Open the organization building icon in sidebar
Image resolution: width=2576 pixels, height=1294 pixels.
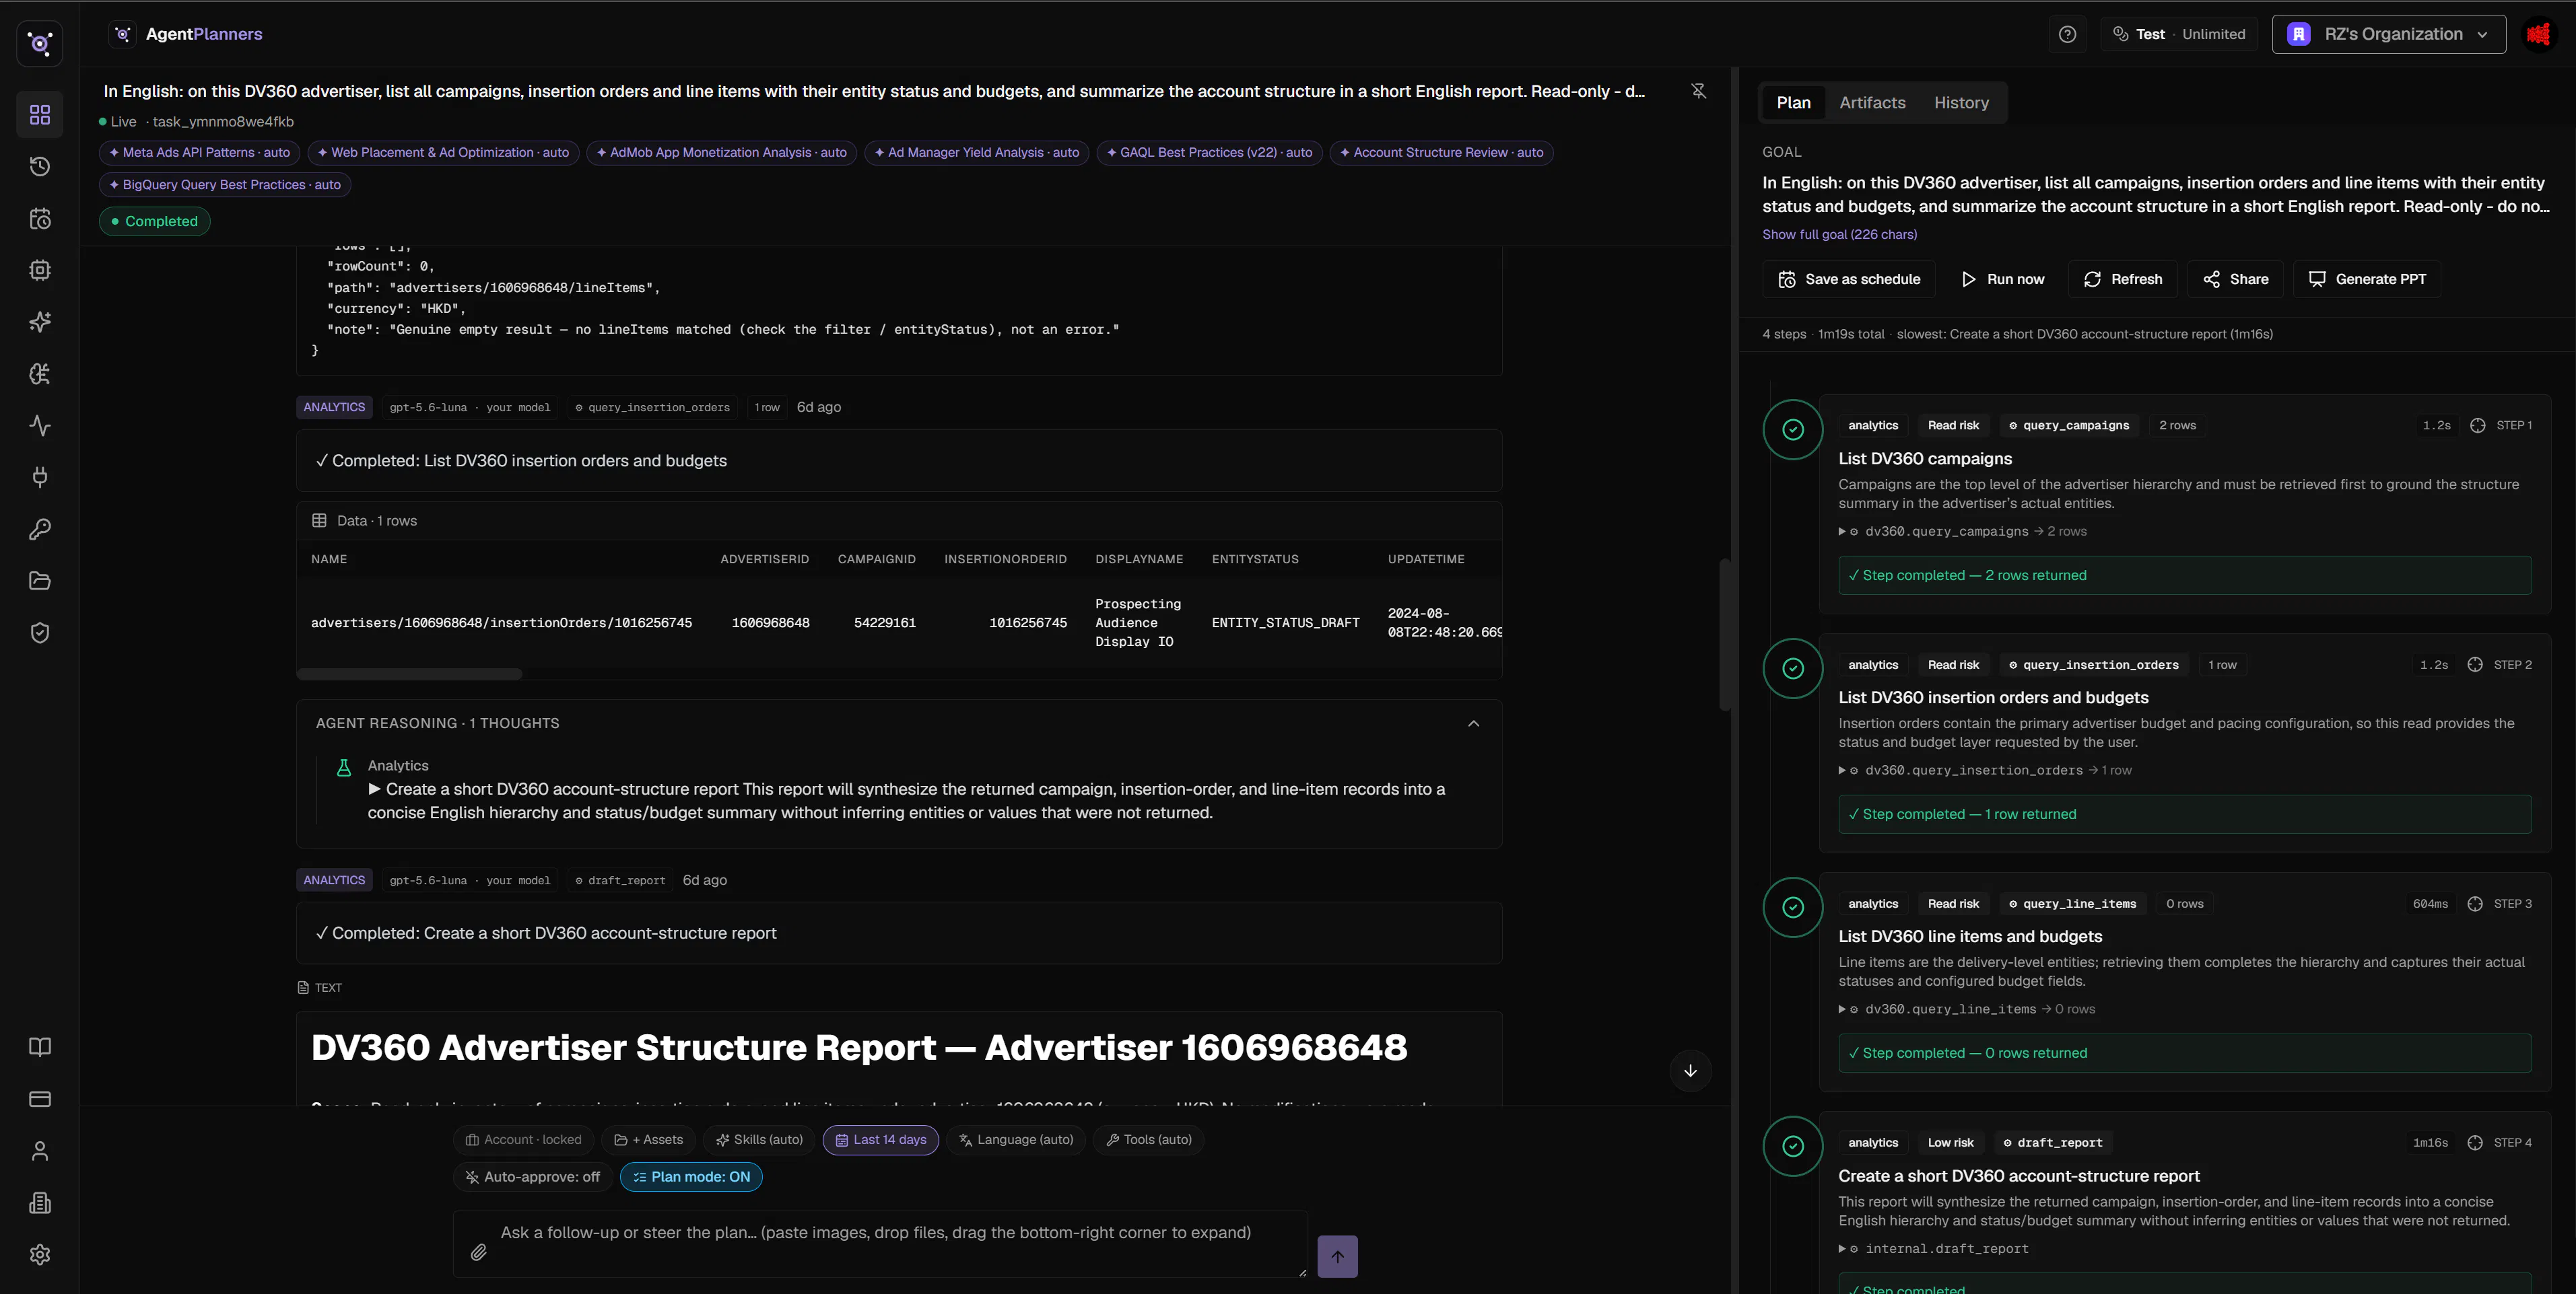(x=40, y=1203)
